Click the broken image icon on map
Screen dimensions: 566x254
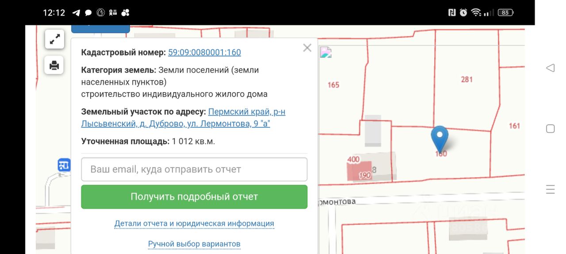(326, 52)
